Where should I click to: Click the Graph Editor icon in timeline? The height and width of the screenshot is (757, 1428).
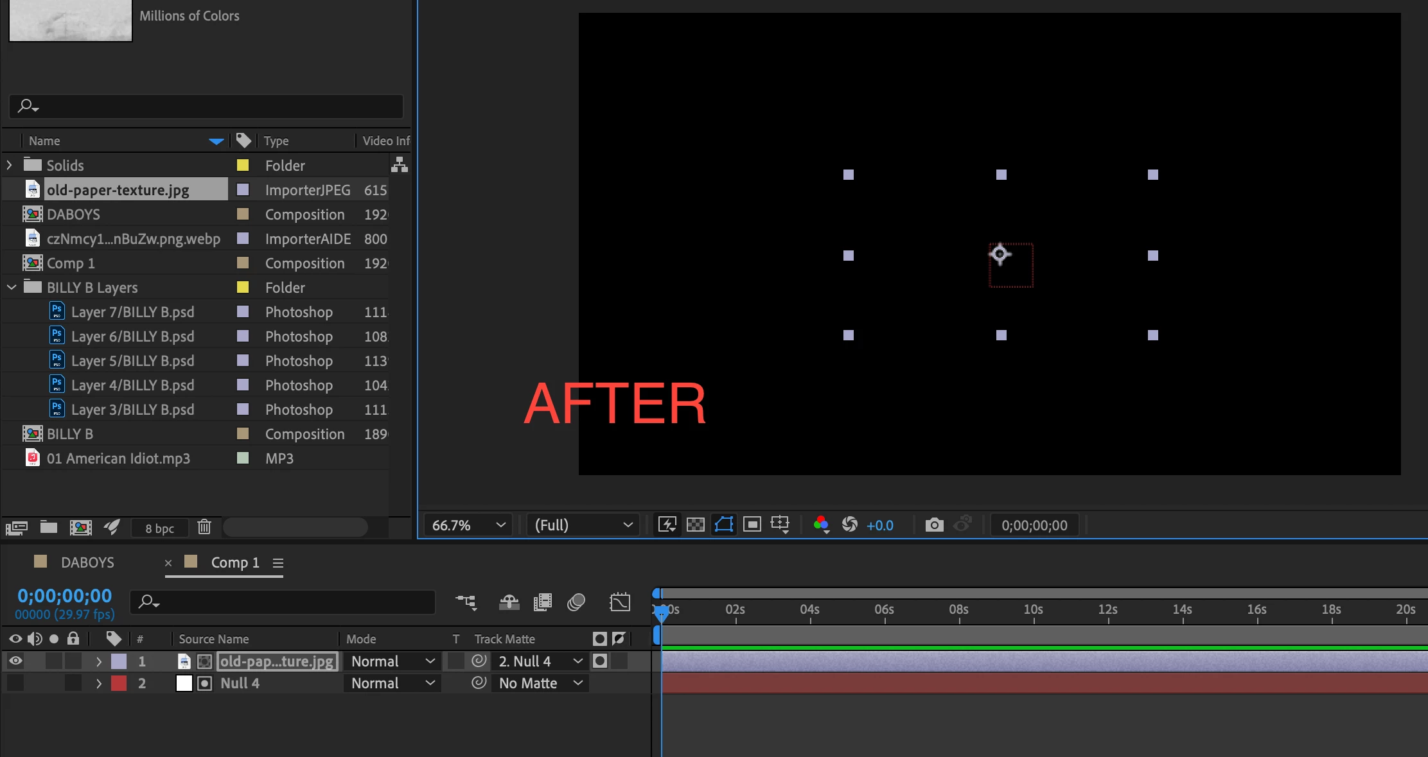tap(620, 602)
